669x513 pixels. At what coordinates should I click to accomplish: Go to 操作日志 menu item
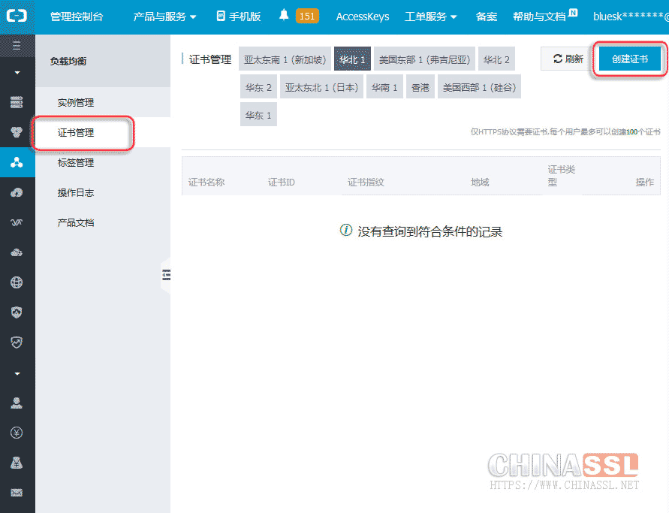76,193
